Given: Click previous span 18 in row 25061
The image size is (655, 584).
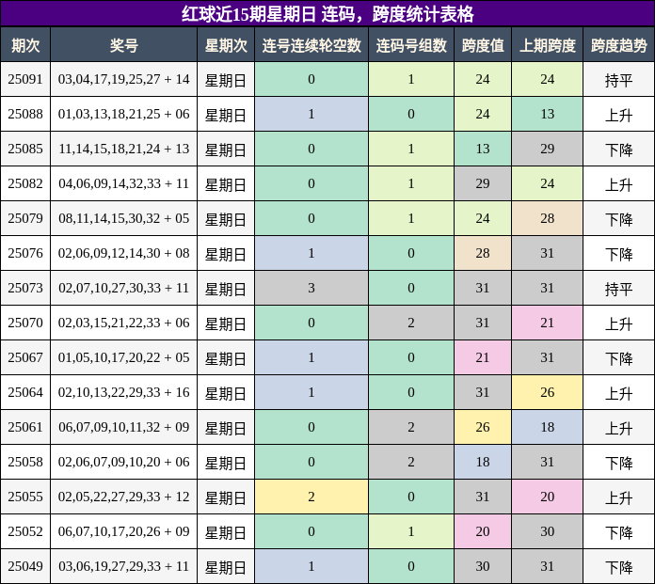Looking at the screenshot, I should click(x=547, y=427).
